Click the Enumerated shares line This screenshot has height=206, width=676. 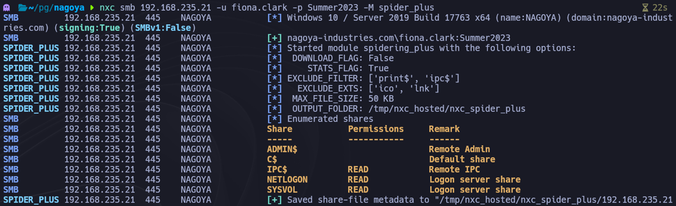click(x=330, y=119)
